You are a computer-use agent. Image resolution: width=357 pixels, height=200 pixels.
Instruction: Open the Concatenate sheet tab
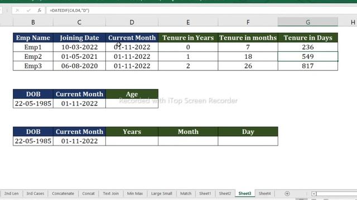coord(63,193)
